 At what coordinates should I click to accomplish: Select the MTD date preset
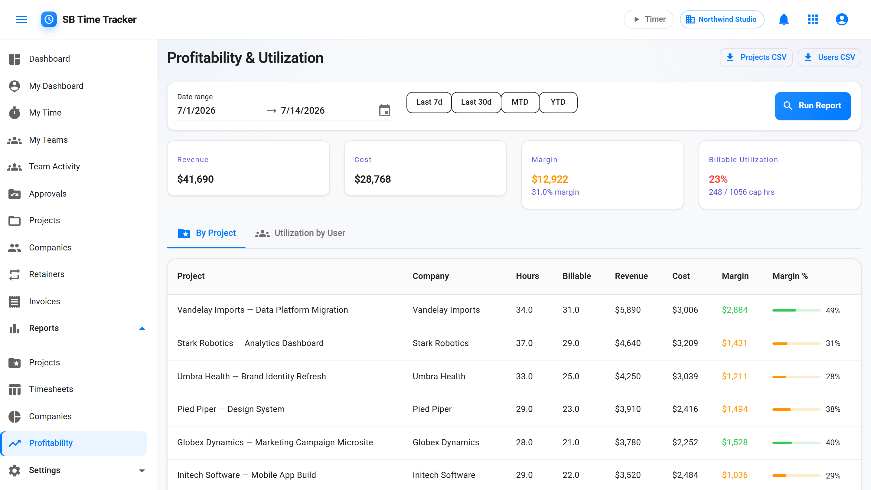pyautogui.click(x=520, y=102)
